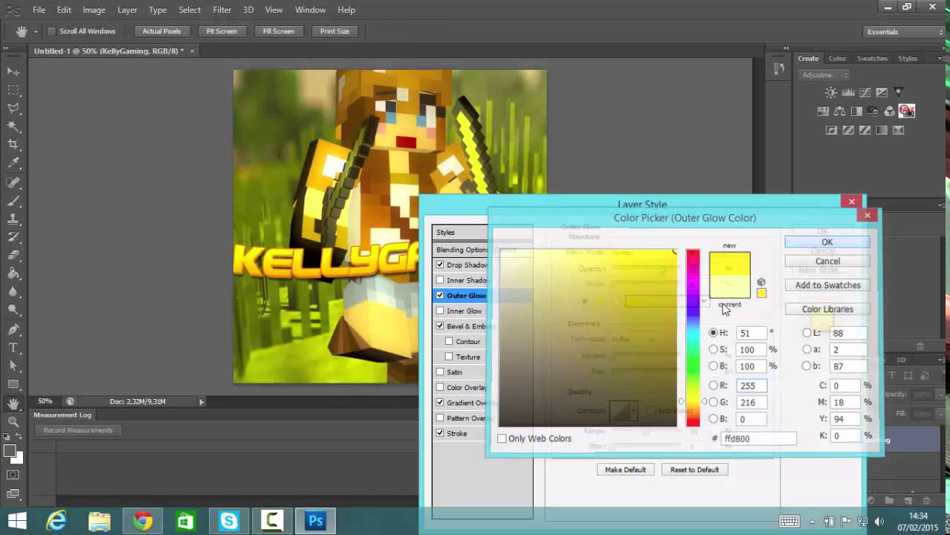Viewport: 950px width, 535px height.
Task: Add a Brightness/Contrast adjustment
Action: click(831, 93)
